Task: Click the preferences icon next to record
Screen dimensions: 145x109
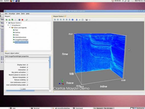Action: click(x=27, y=20)
